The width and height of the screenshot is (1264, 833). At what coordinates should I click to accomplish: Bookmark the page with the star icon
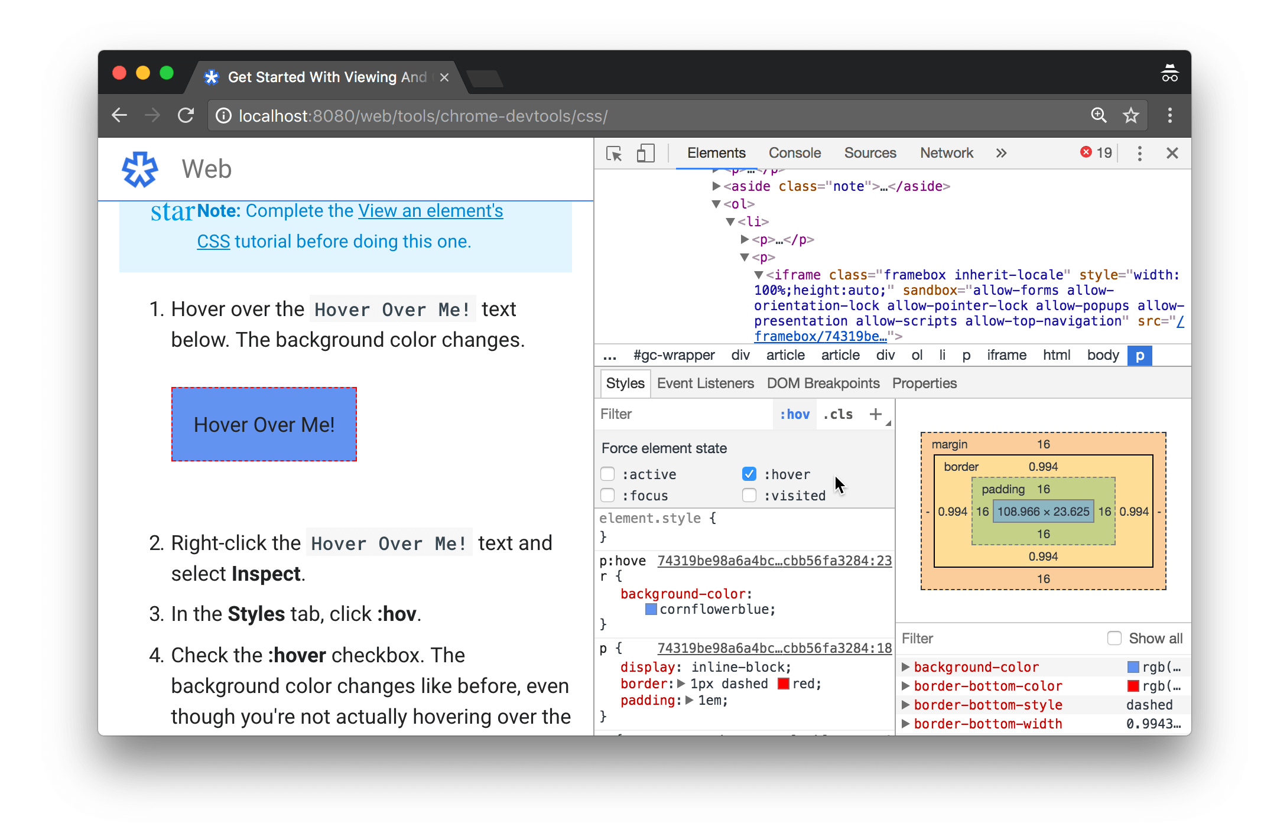(1130, 115)
